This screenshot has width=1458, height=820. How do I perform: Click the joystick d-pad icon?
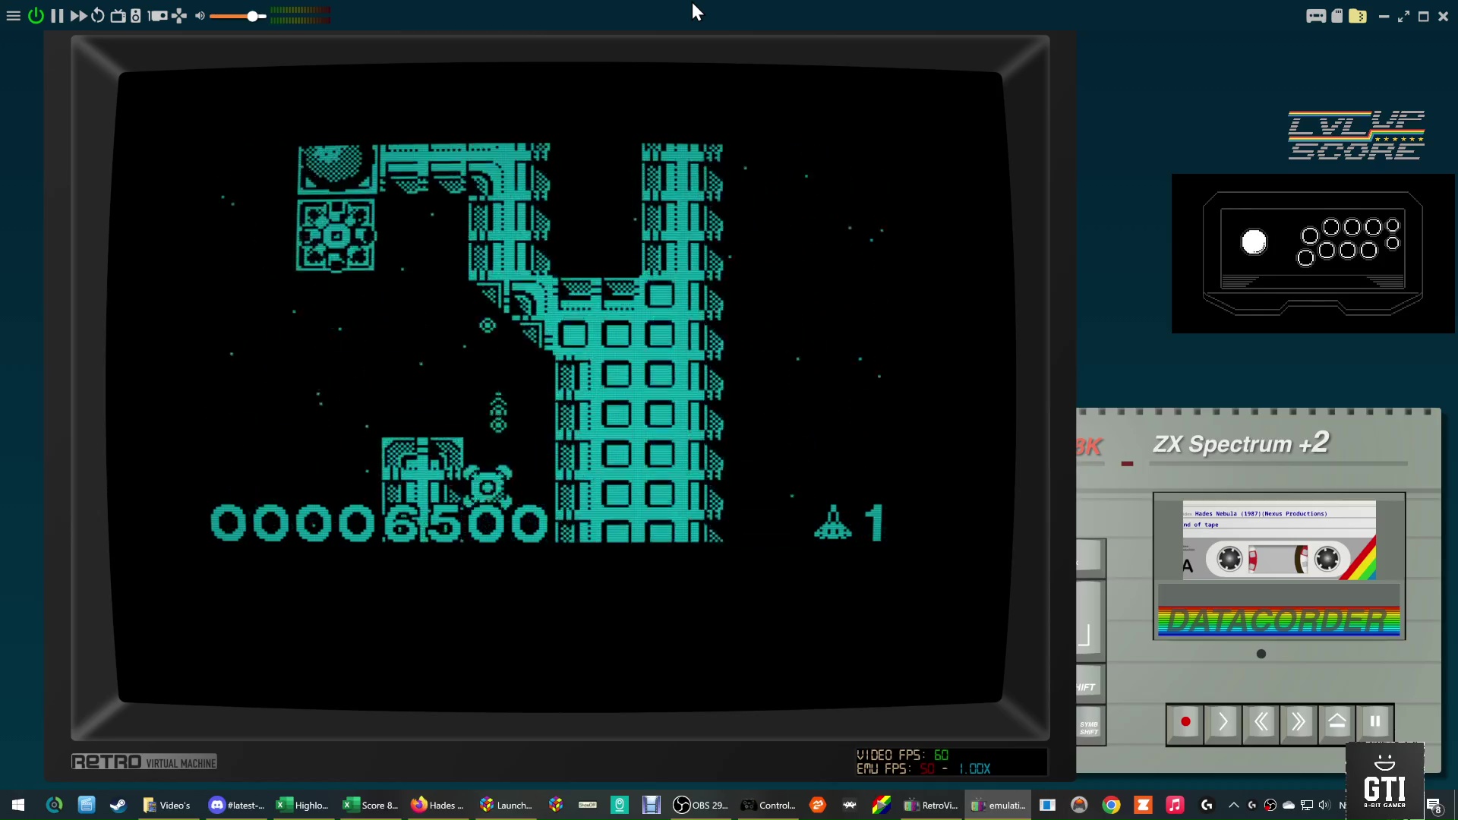pyautogui.click(x=179, y=16)
